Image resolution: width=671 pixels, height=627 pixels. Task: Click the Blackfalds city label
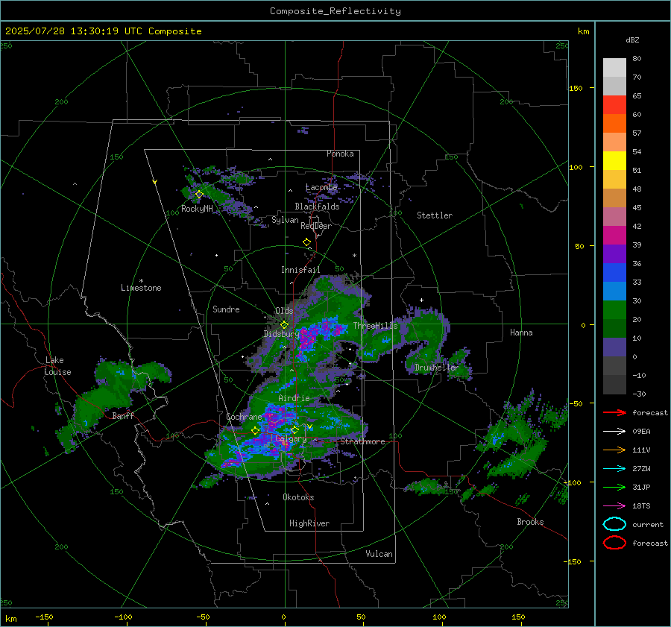[317, 207]
